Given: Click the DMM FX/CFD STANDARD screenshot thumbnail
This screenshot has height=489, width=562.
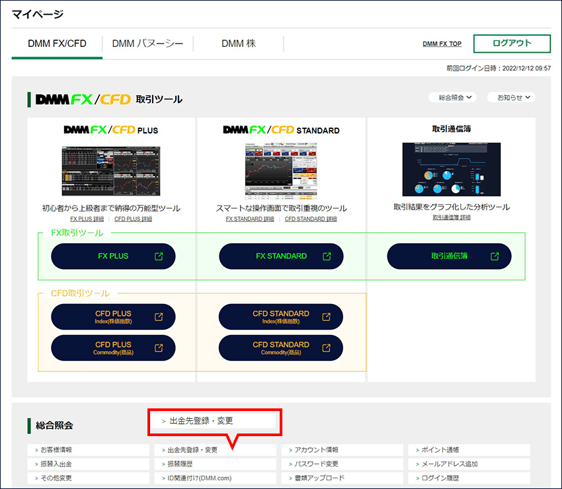Looking at the screenshot, I should [281, 171].
